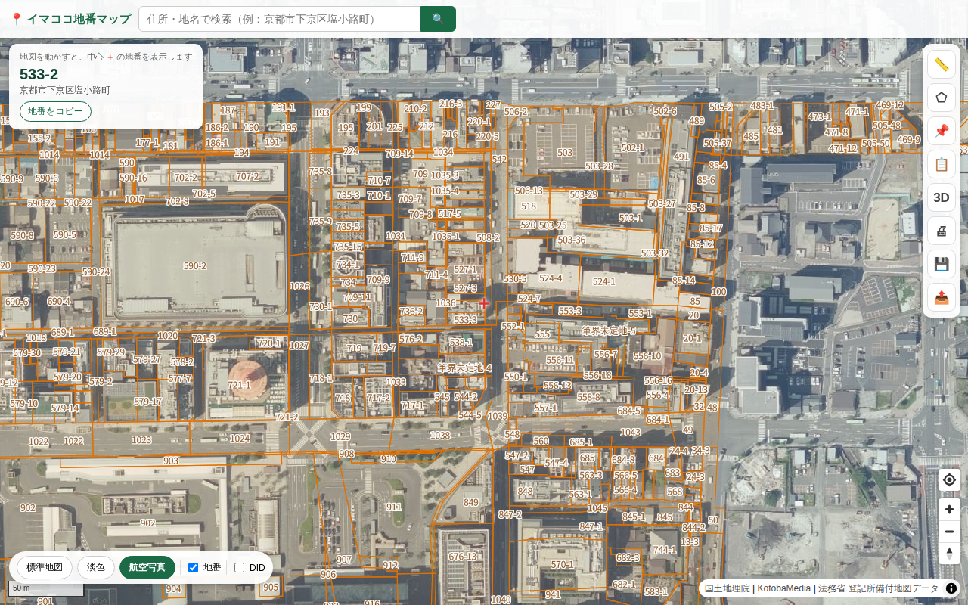Open the 国土地理院 attribution link
This screenshot has height=605, width=968.
point(728,588)
